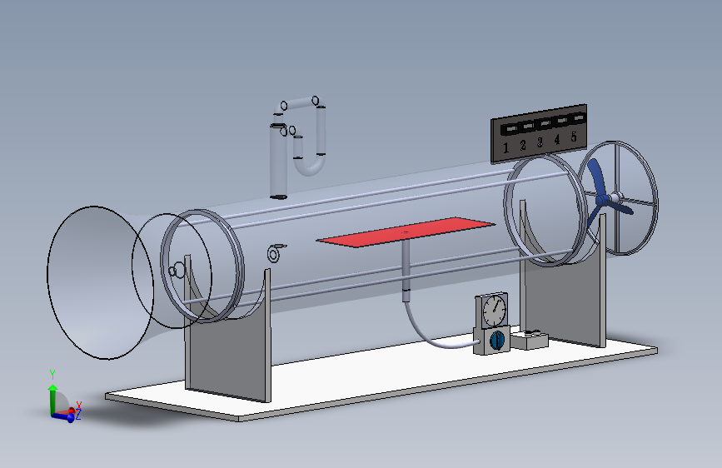Select the red flat plate inside the tunnel
Image resolution: width=722 pixels, height=468 pixels.
click(406, 232)
